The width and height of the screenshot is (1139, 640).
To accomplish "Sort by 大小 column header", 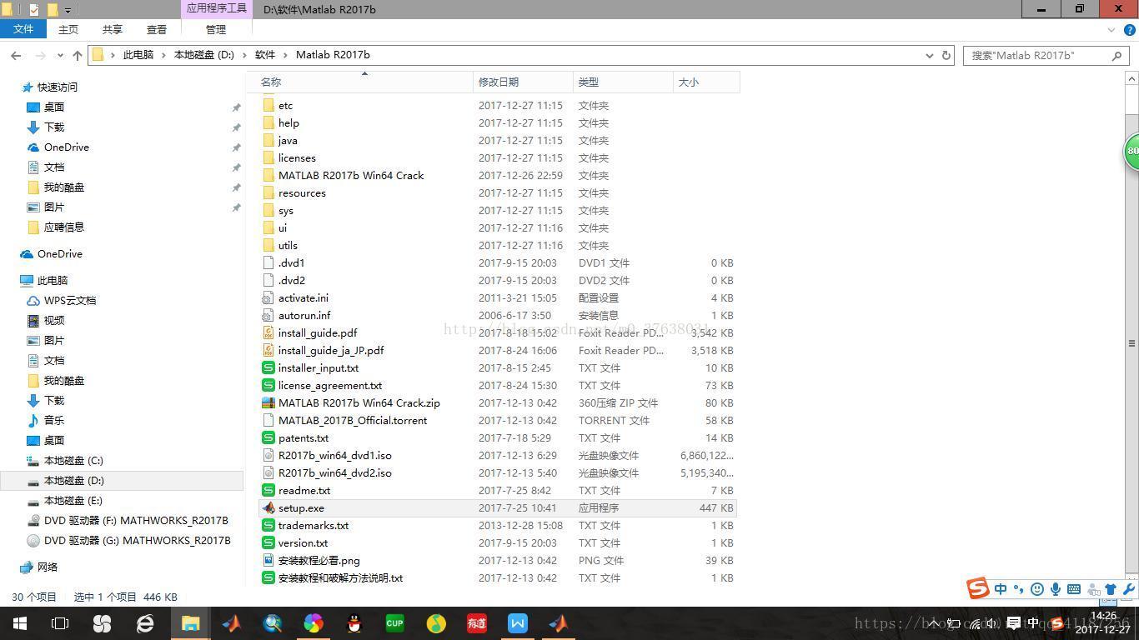I will [706, 82].
